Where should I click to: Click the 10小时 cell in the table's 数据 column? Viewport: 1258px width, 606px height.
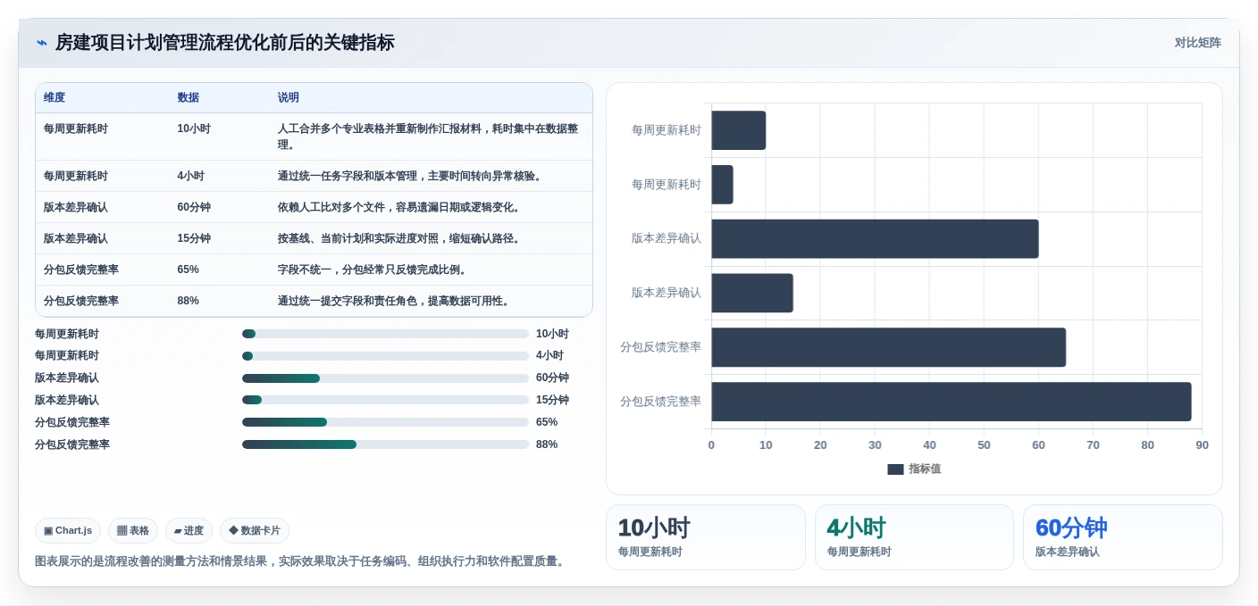pyautogui.click(x=194, y=129)
